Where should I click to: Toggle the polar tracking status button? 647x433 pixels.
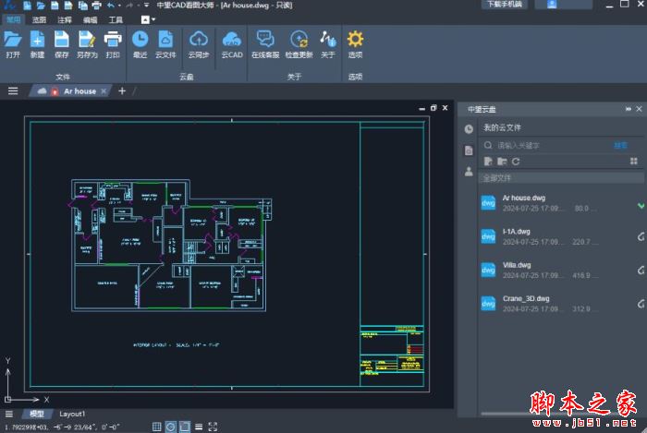[x=171, y=426]
